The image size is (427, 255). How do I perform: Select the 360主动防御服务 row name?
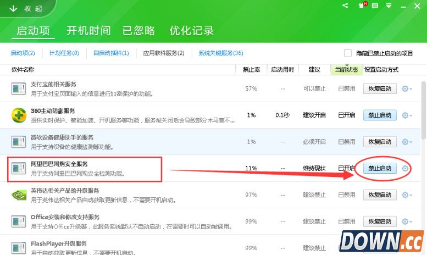coord(53,111)
